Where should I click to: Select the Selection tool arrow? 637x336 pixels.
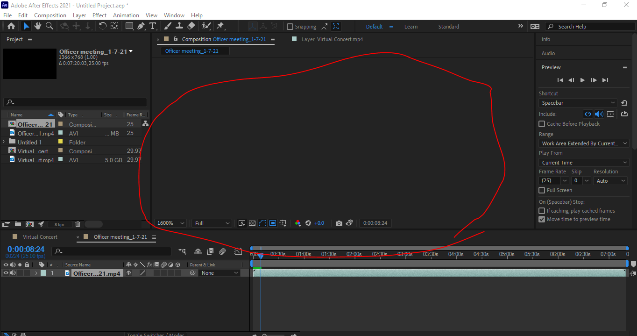[26, 26]
